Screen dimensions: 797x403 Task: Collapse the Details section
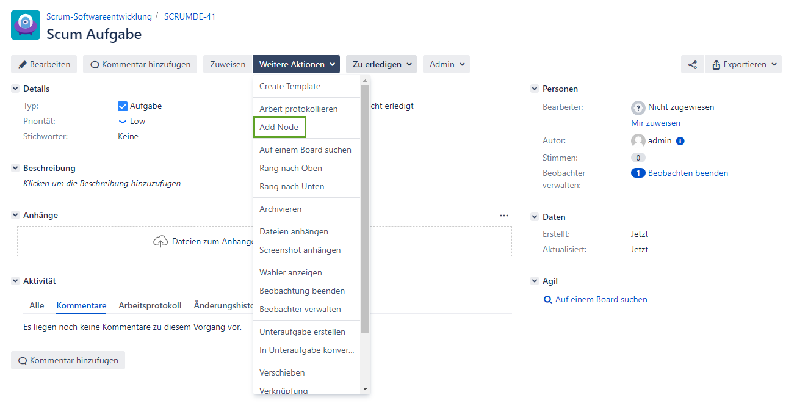[x=15, y=89]
